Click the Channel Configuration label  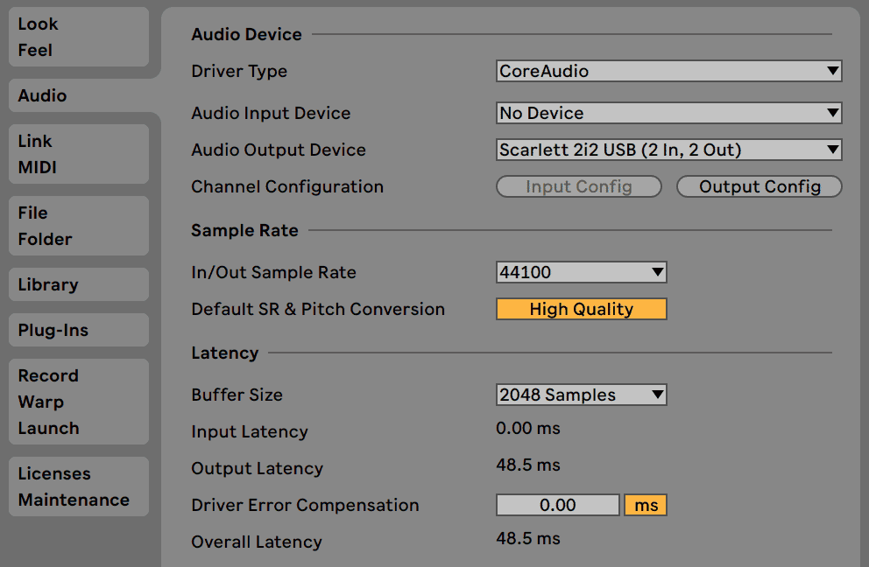coord(287,186)
